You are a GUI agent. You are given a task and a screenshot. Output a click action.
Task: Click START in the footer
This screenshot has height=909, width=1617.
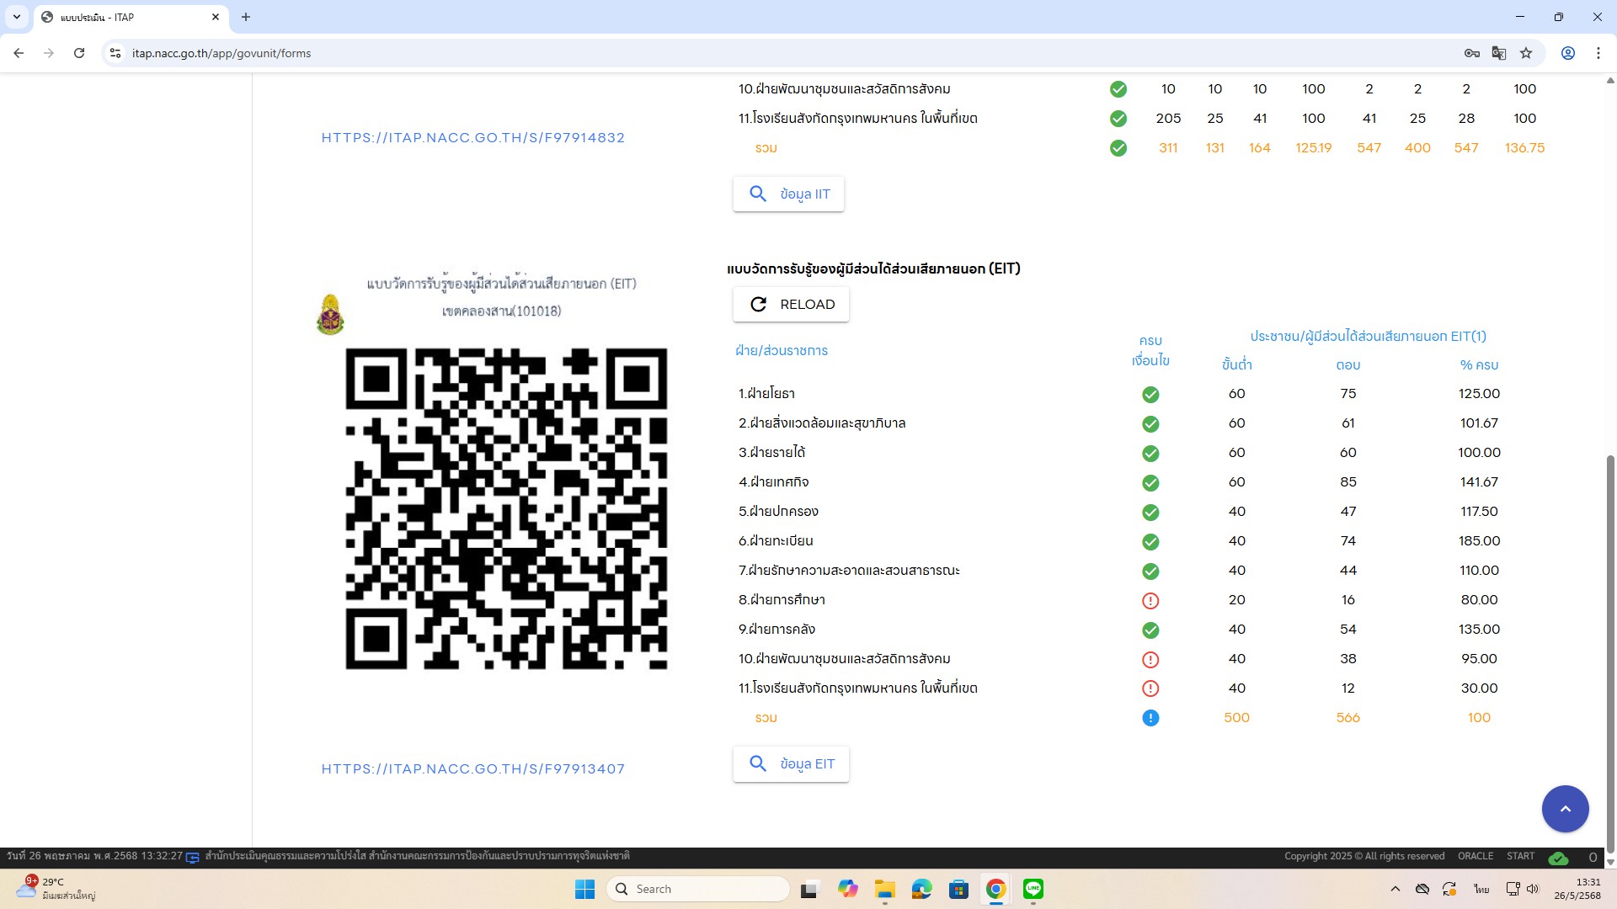(1520, 857)
